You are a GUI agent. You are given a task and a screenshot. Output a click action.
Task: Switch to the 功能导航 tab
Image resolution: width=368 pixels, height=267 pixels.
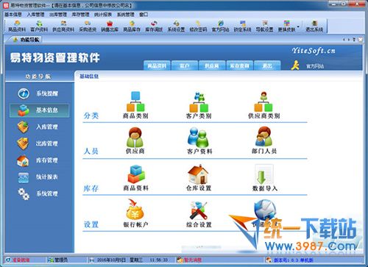[x=26, y=39]
